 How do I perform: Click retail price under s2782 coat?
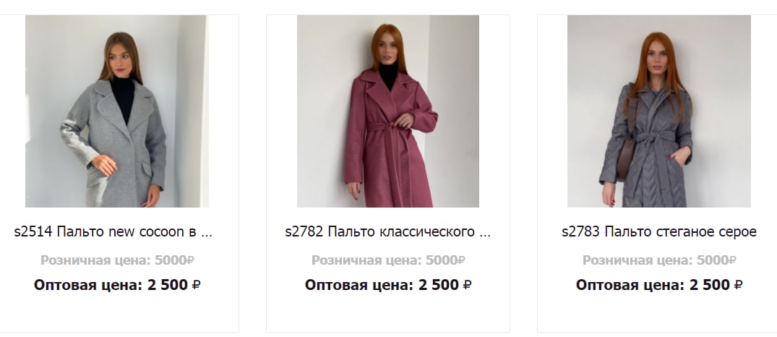pos(388,260)
